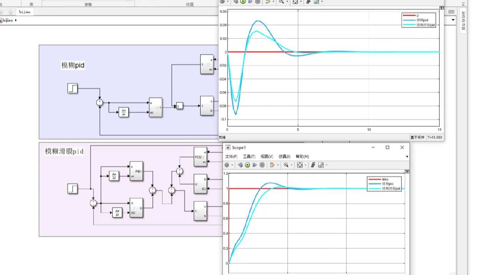
Task: Open the measurements dropdown arrow in Scope1
Action: (x=326, y=165)
